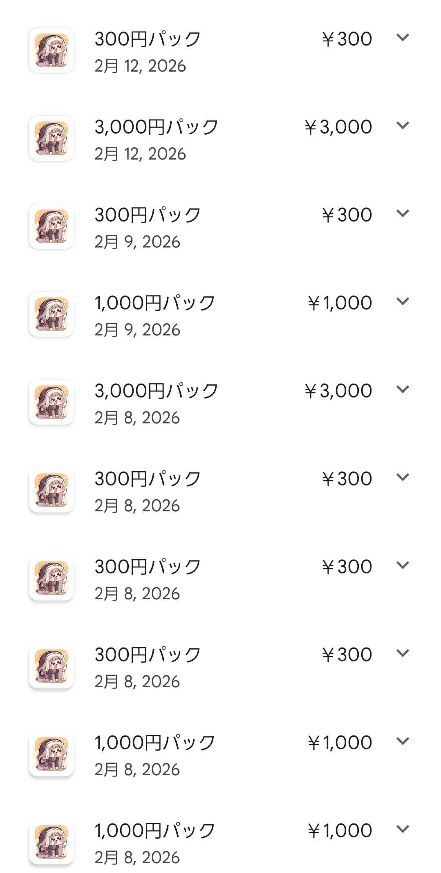The height and width of the screenshot is (873, 441).
Task: Tap the app icon for the 300円パック purchased 2月 12
Action: [x=51, y=50]
